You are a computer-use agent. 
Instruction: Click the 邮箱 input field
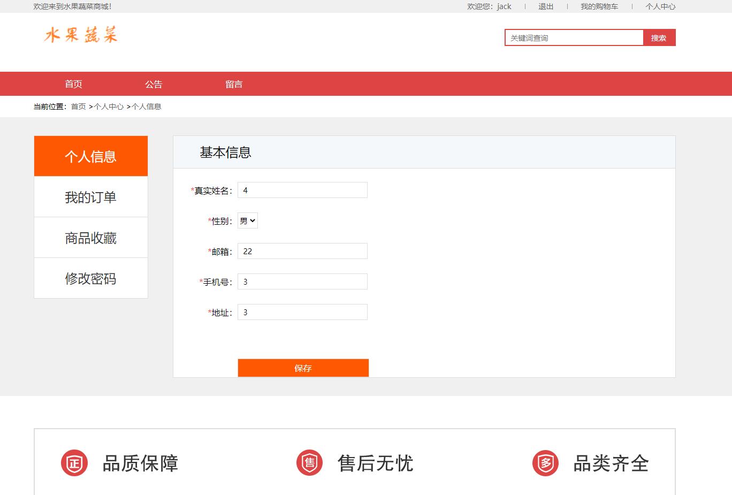click(x=302, y=251)
